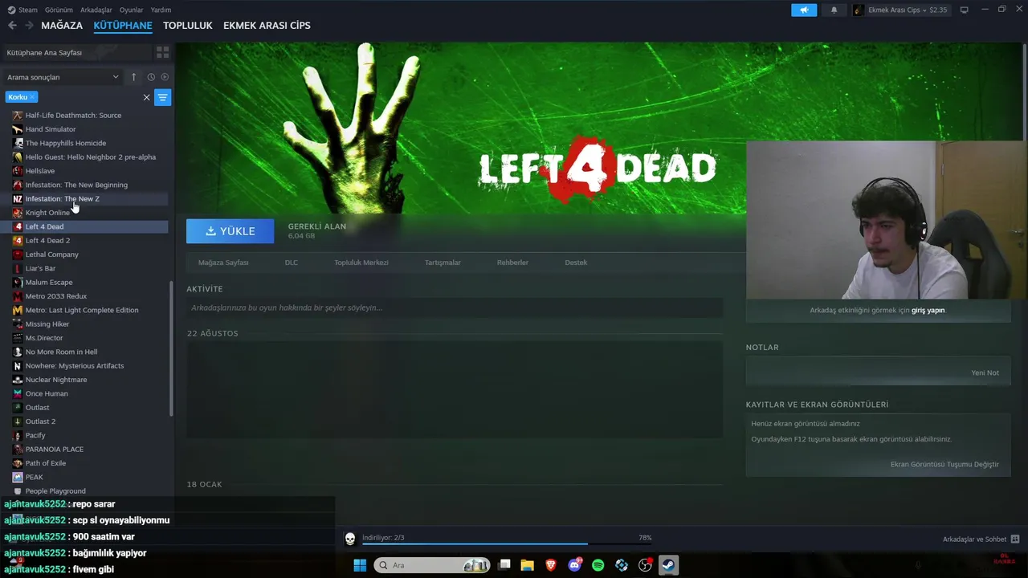Image resolution: width=1028 pixels, height=578 pixels.
Task: Open the Windows Start menu
Action: [360, 565]
